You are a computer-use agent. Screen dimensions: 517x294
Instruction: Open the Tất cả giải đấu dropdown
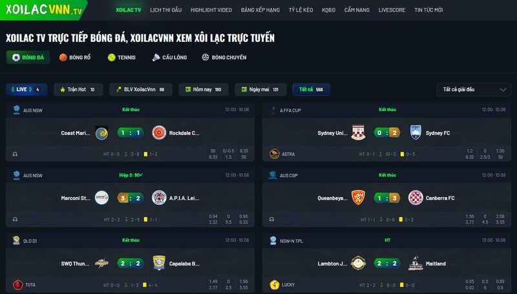[474, 89]
